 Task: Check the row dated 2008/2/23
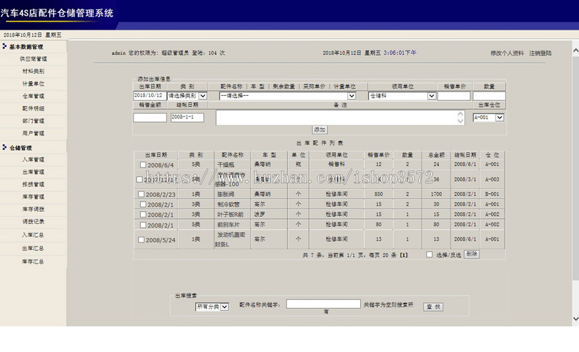coord(141,194)
